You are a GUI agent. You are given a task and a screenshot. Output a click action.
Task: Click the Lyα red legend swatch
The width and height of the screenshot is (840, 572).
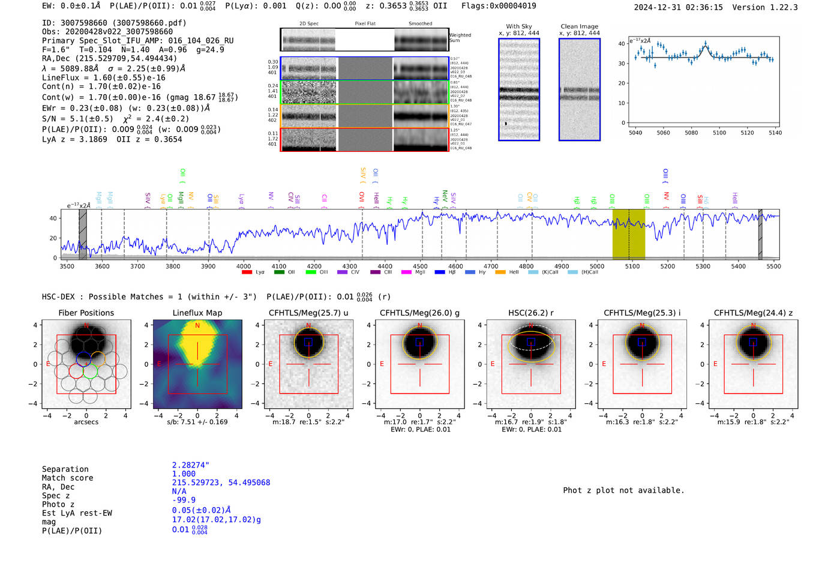click(x=247, y=272)
